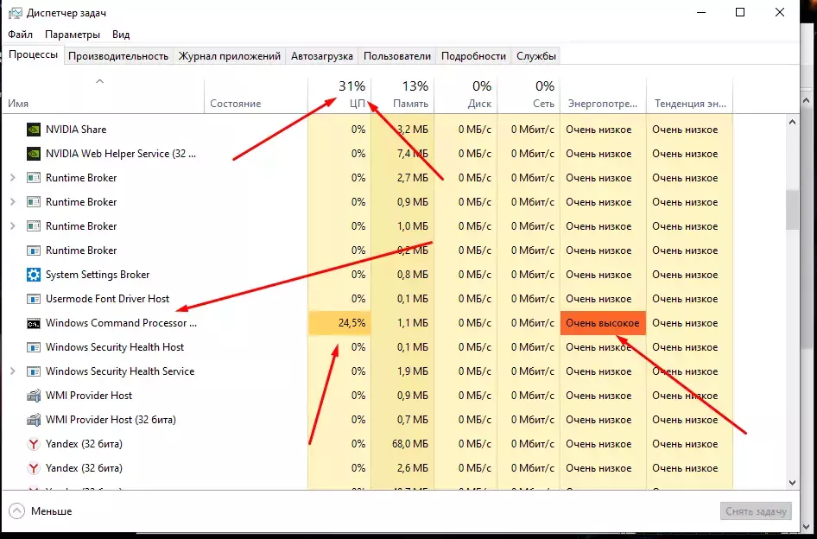Sort by the Память column header

pyautogui.click(x=402, y=95)
